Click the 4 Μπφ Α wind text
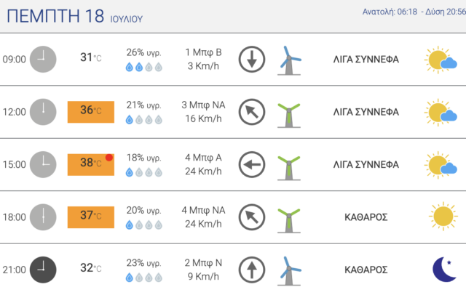The image size is (466, 295). (x=203, y=157)
